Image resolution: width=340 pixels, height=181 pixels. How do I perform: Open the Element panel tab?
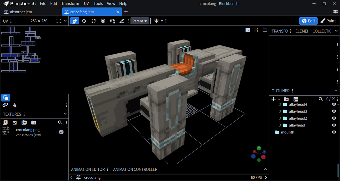tap(301, 31)
